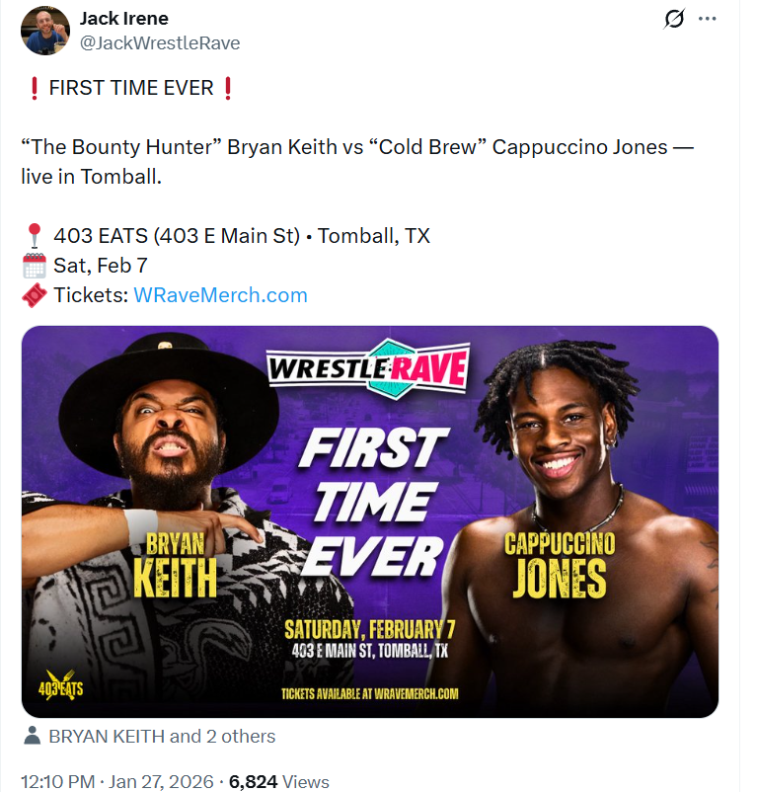Click the yellow CAPPUCCINO JONES name on poster
Screen dimensions: 757x792
(559, 566)
